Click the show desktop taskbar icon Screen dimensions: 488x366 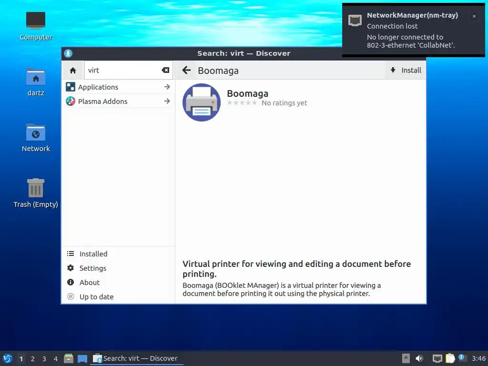[82, 358]
